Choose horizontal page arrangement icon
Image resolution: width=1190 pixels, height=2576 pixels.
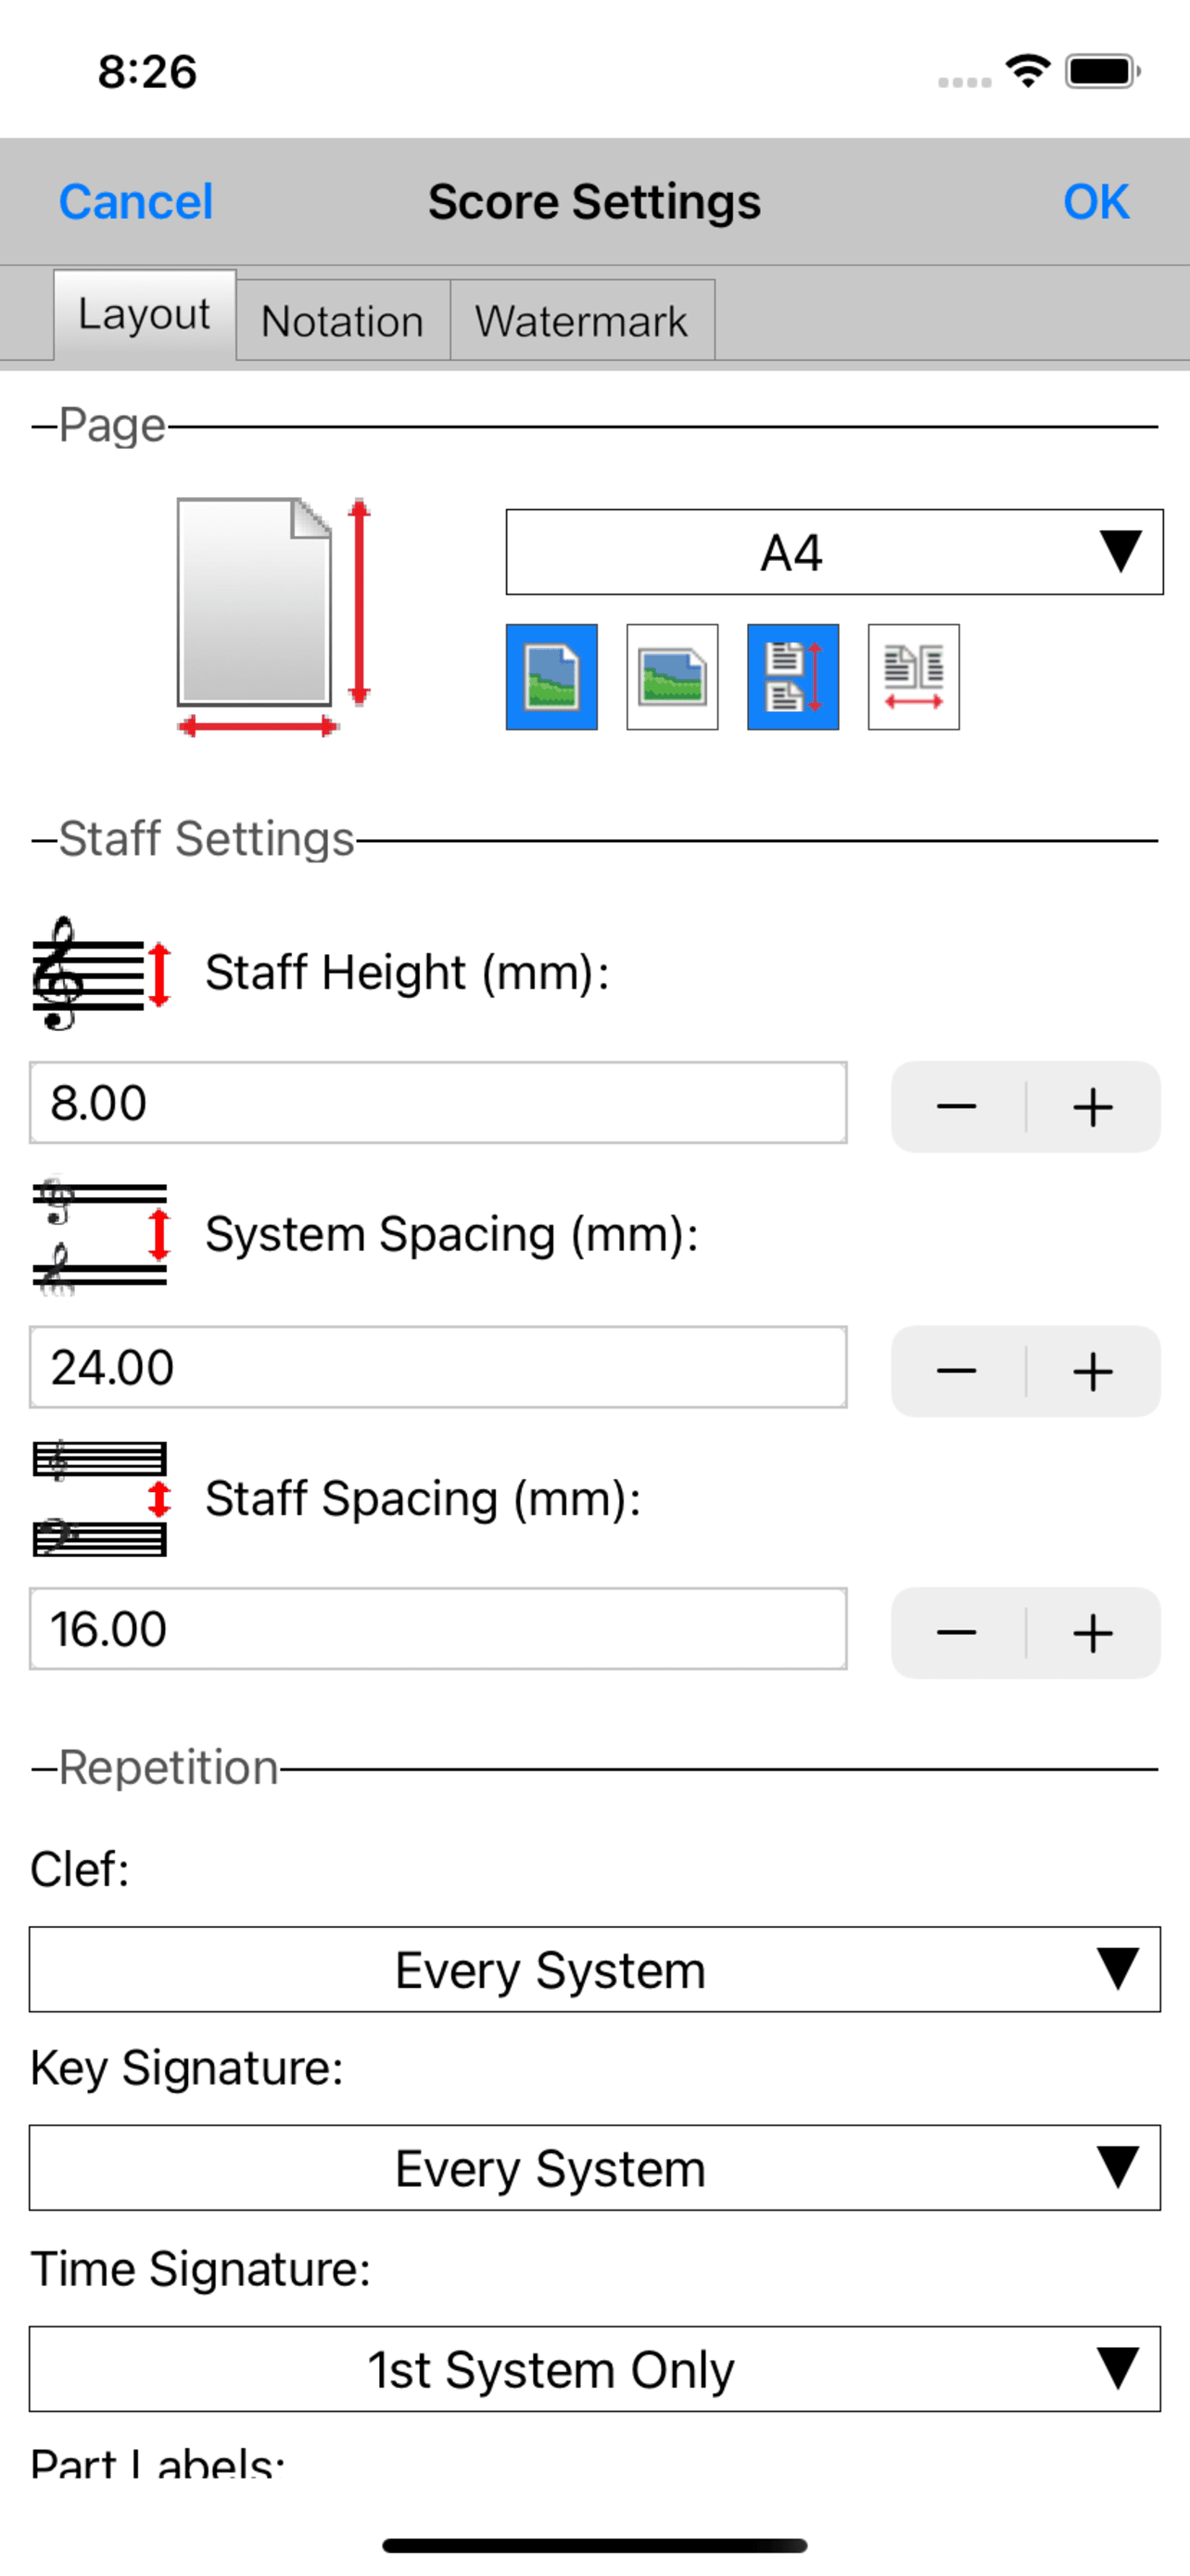[x=914, y=677]
